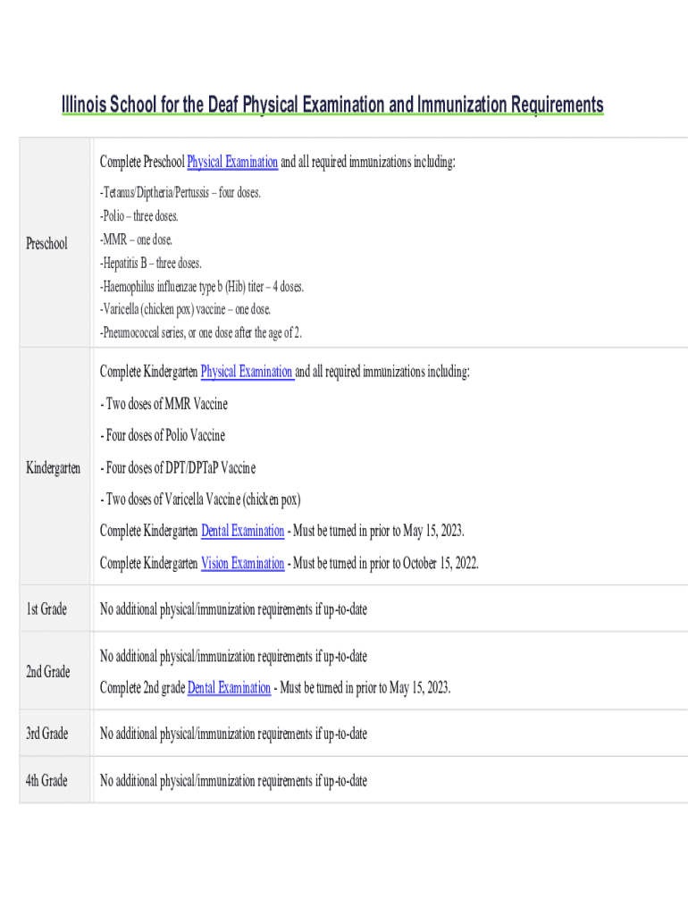Follow the Kindergarten Dental Examination link
This screenshot has height=915, width=688.
click(242, 532)
